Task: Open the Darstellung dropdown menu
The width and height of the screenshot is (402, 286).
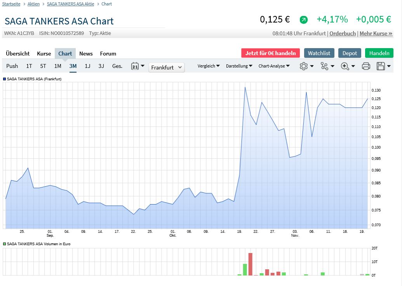Action: [239, 66]
